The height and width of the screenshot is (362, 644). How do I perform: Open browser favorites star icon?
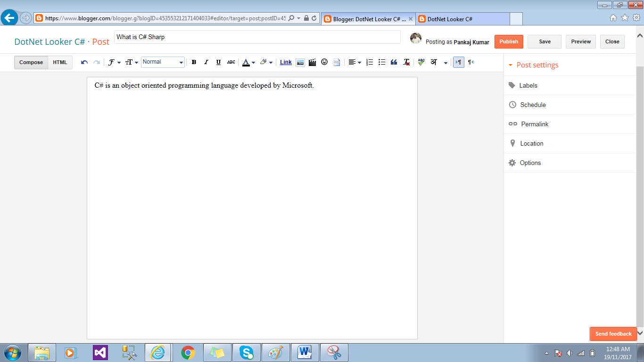pos(625,18)
